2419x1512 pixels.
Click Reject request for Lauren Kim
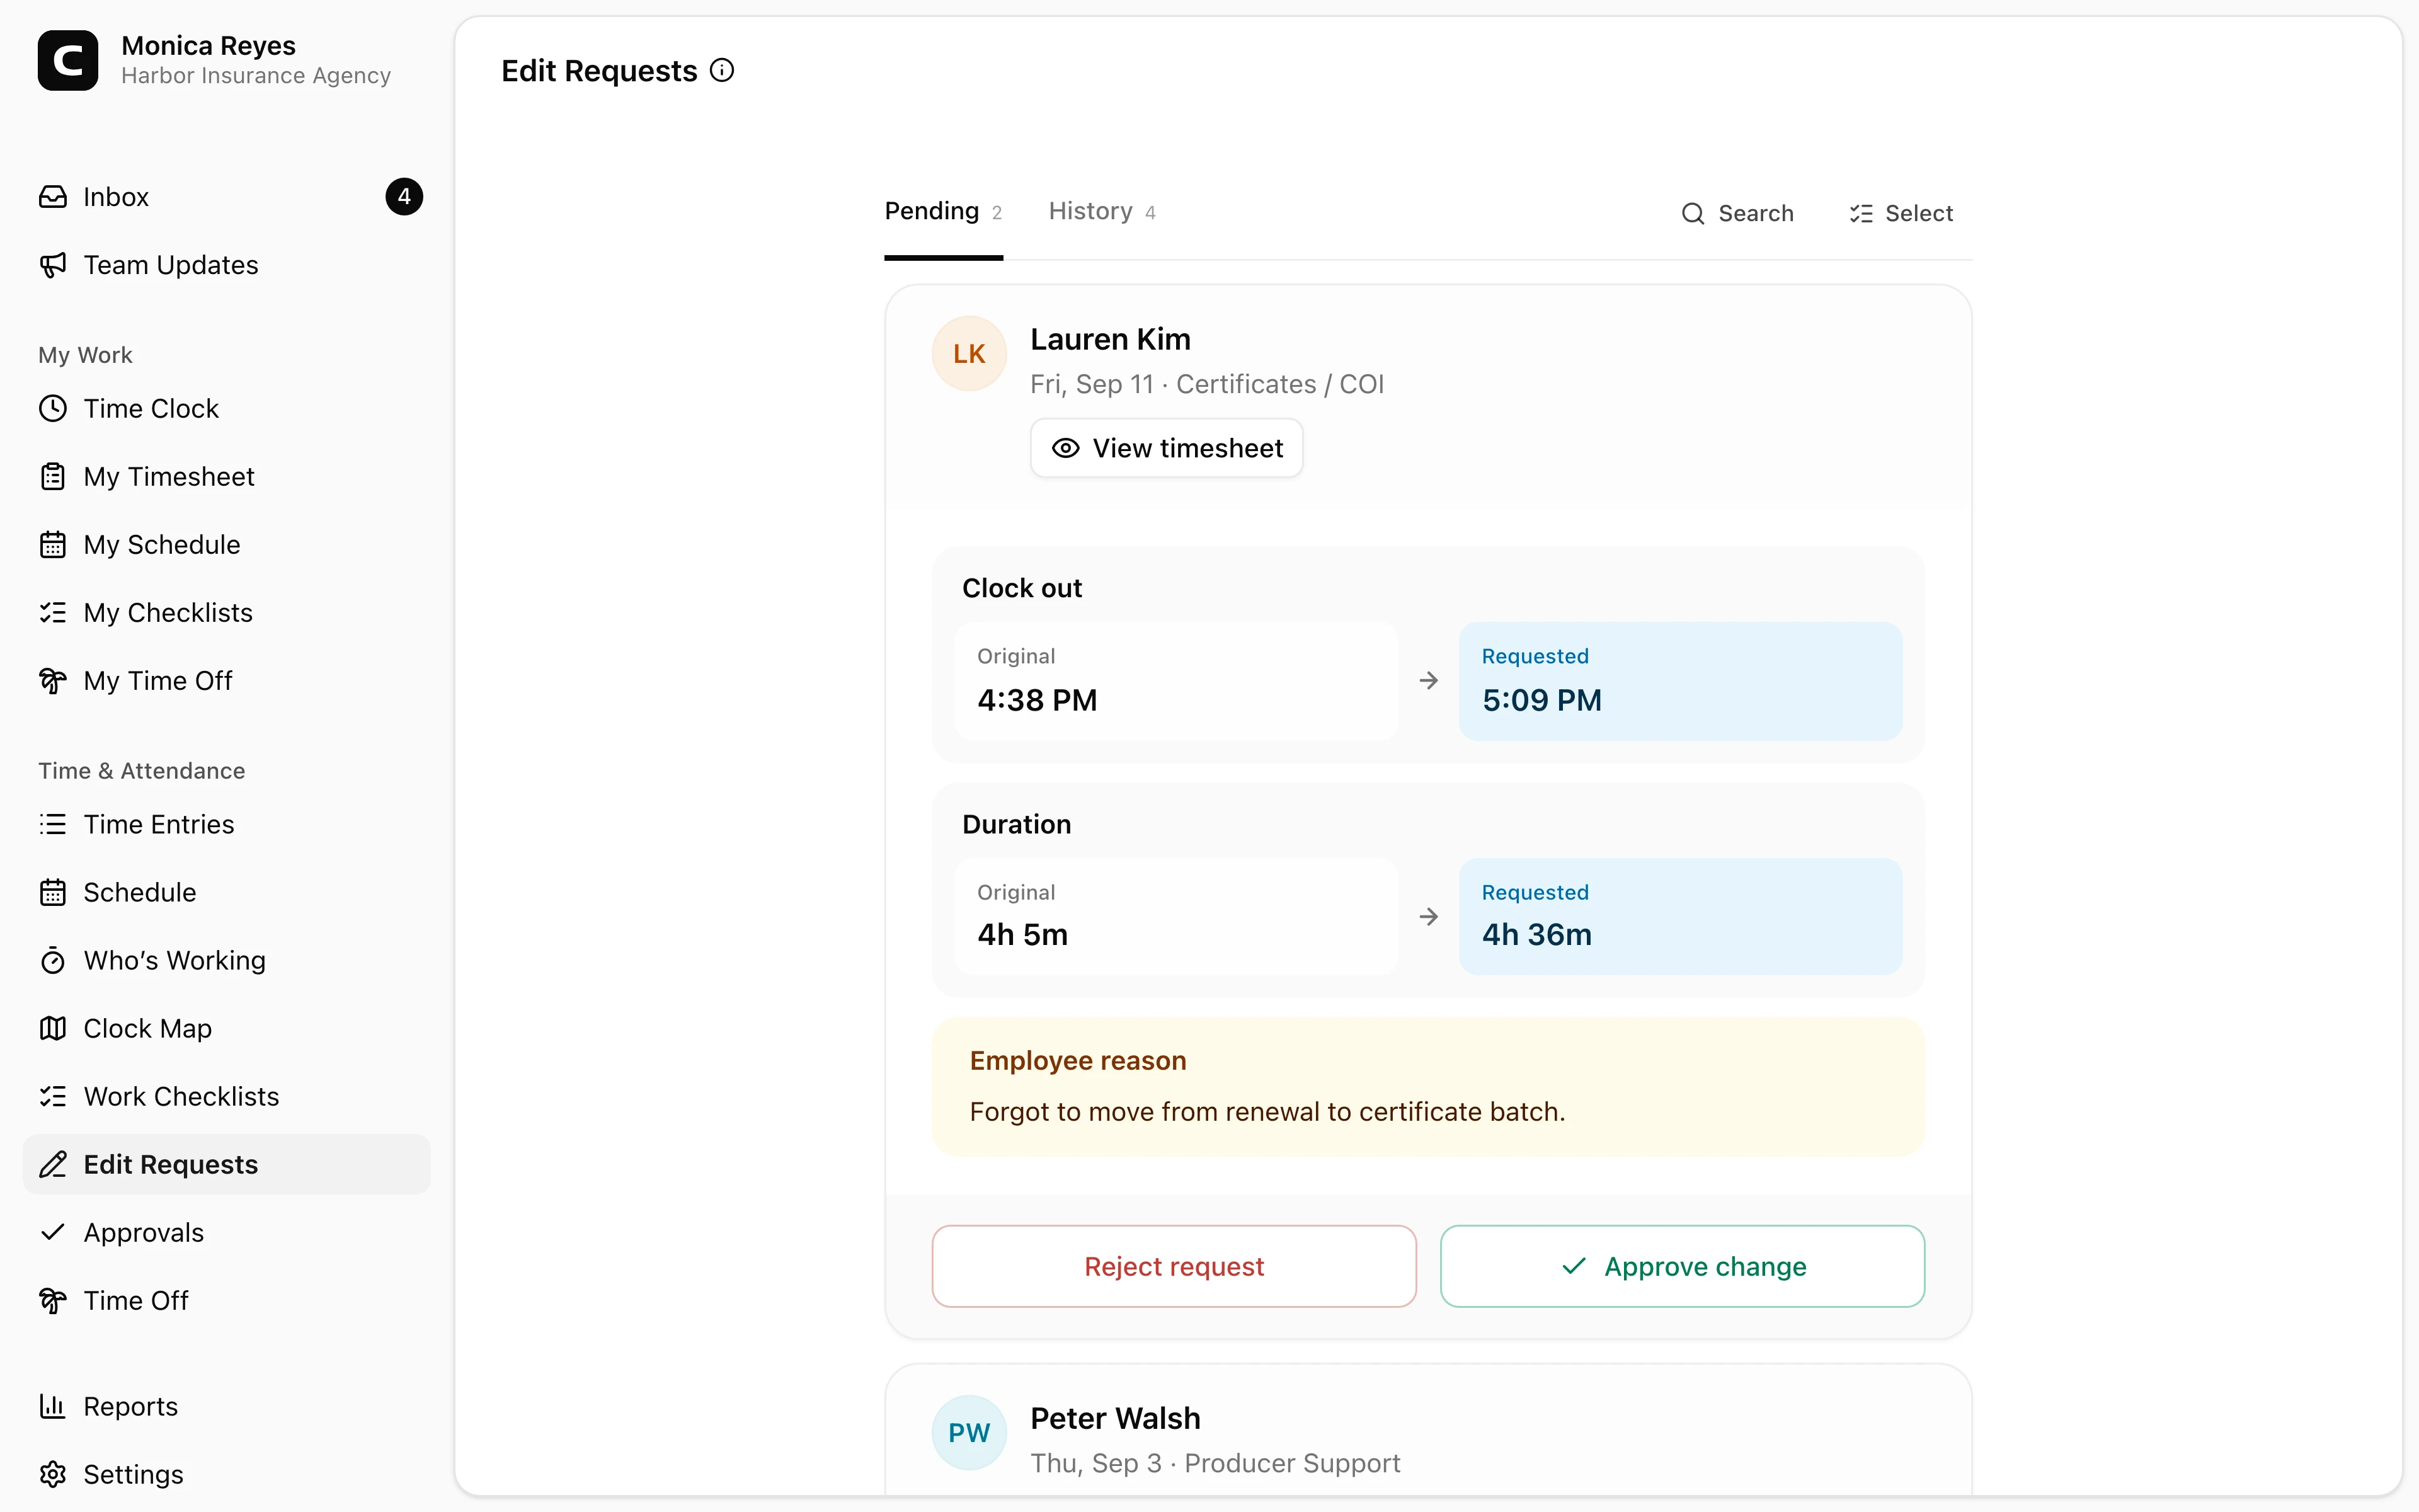[1174, 1267]
